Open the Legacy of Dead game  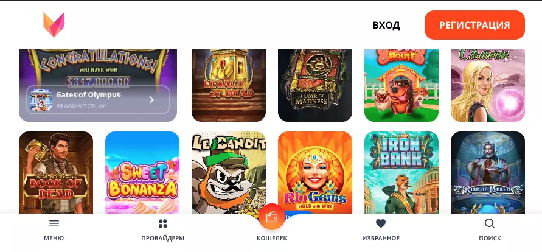click(229, 85)
